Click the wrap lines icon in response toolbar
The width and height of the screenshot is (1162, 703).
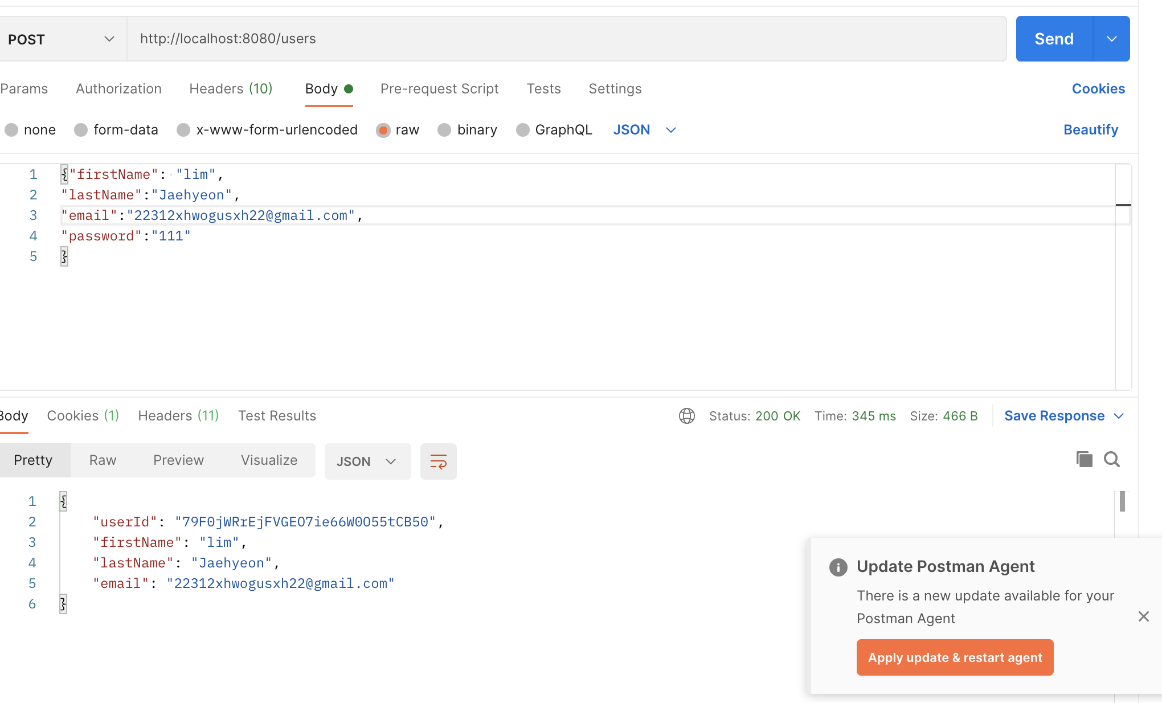click(438, 461)
